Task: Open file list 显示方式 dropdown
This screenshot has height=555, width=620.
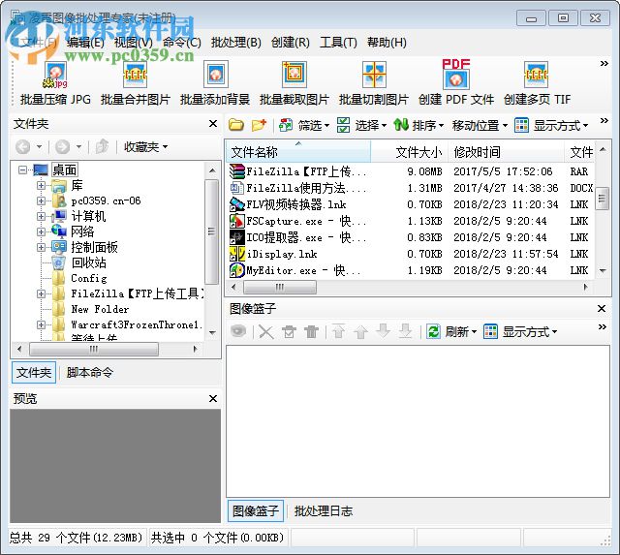Action: coord(551,125)
